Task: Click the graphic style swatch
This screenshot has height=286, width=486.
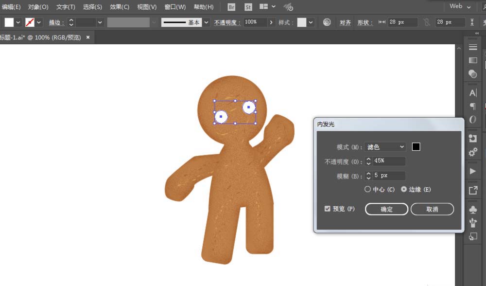Action: 302,22
